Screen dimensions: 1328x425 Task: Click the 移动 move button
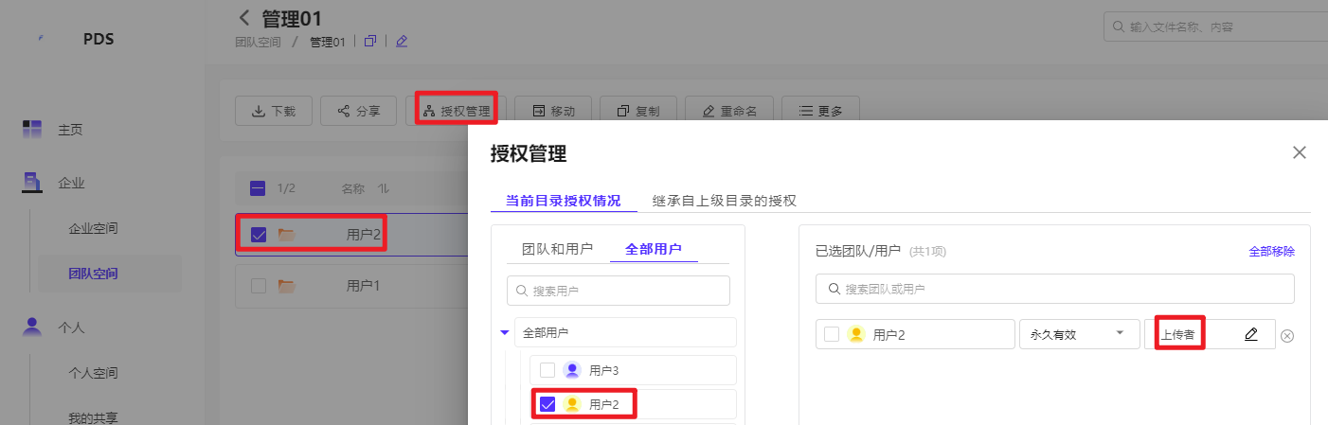click(x=553, y=111)
